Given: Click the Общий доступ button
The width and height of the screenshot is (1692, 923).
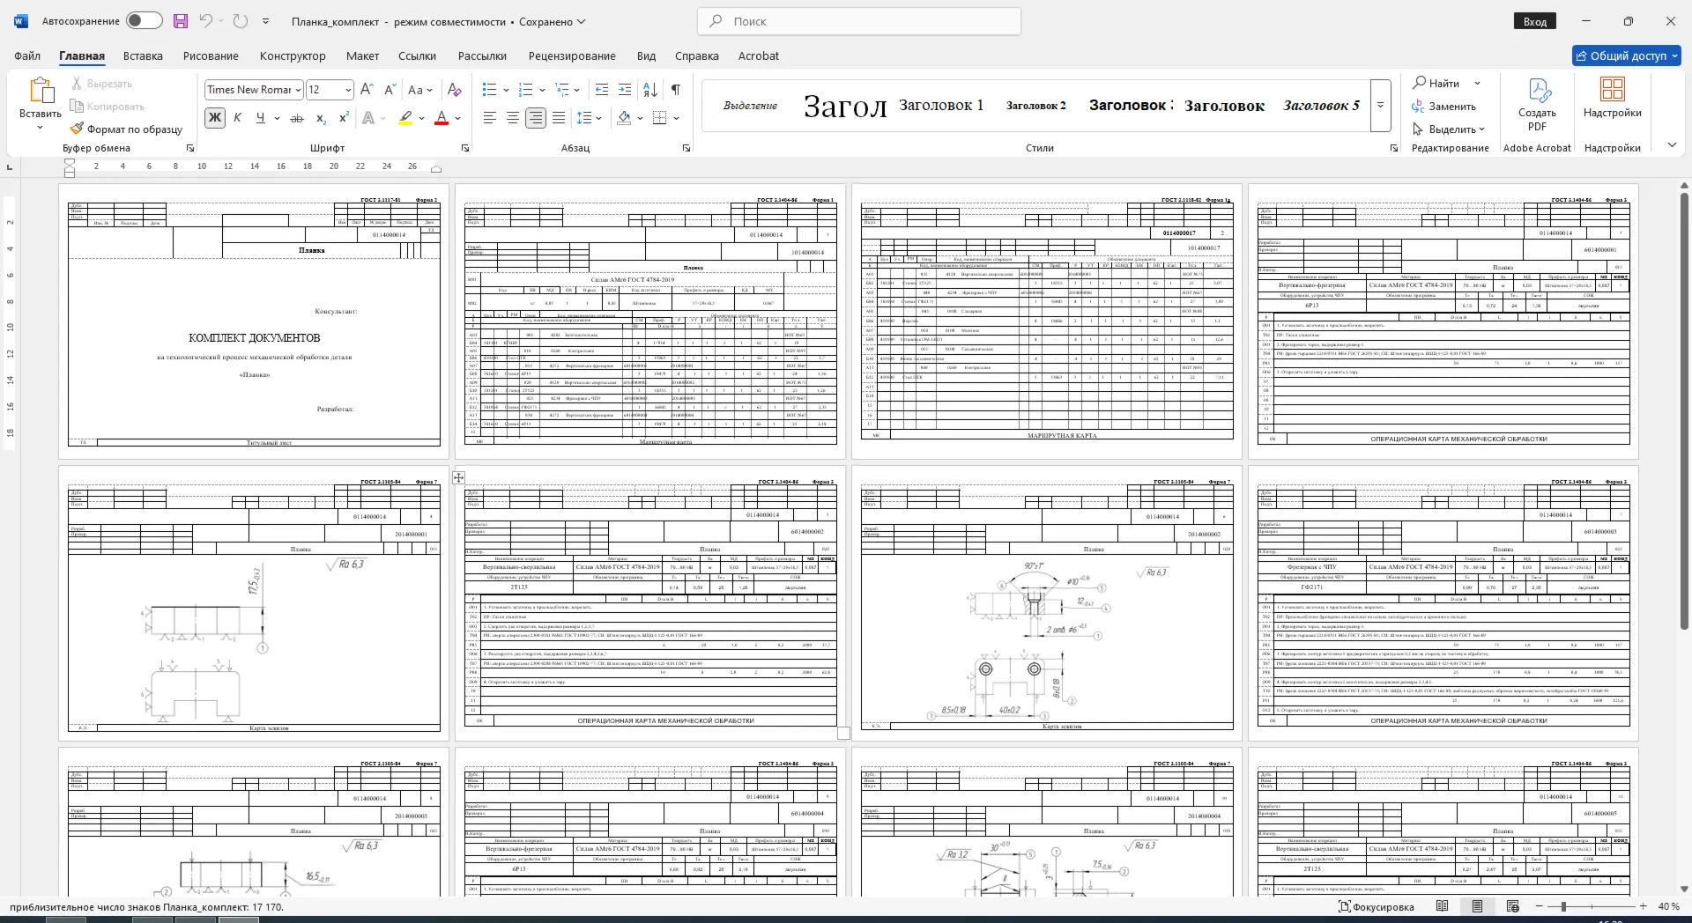Looking at the screenshot, I should (x=1627, y=55).
